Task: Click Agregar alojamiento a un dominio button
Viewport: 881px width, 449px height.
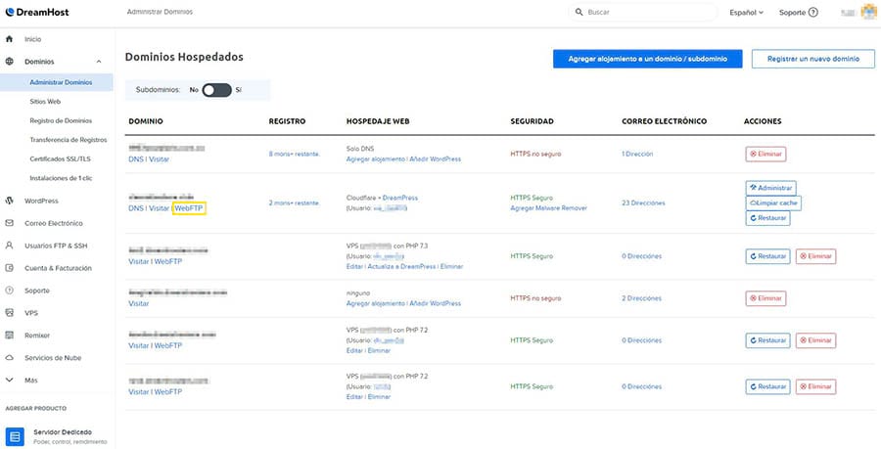Action: click(647, 59)
